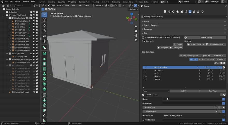Expand the Status panel
This screenshot has height=125, width=228.
click(x=146, y=21)
